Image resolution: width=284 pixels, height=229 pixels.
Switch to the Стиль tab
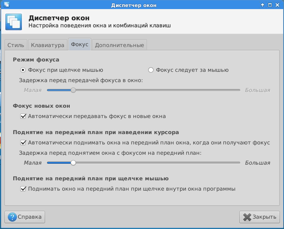16,45
